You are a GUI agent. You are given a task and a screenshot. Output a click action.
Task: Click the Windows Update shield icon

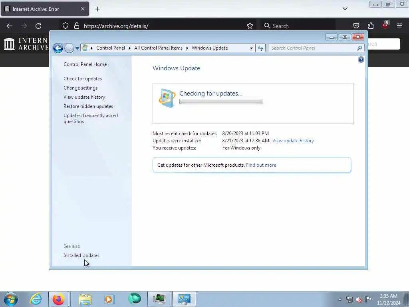(x=167, y=98)
